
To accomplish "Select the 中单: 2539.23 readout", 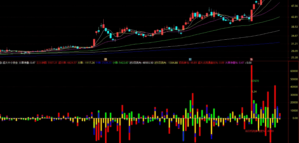I will [104, 63].
